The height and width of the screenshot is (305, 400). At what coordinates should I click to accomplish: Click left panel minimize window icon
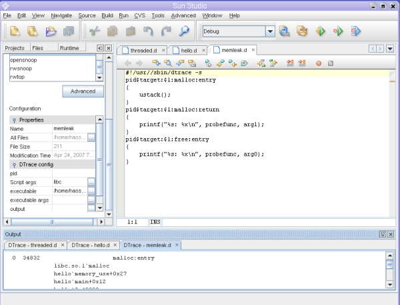tap(100, 48)
